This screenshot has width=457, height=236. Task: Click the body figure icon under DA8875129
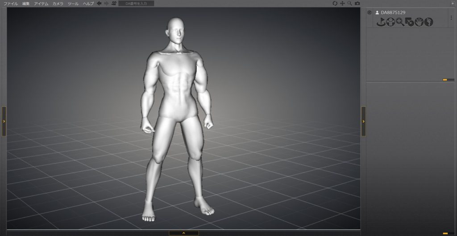(x=391, y=22)
